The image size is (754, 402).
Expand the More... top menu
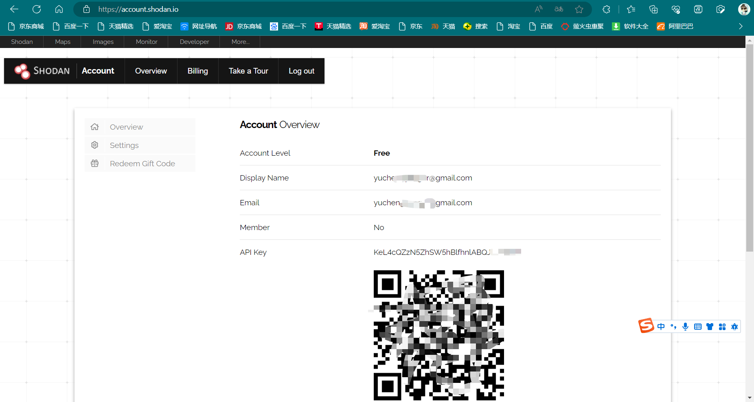(240, 41)
